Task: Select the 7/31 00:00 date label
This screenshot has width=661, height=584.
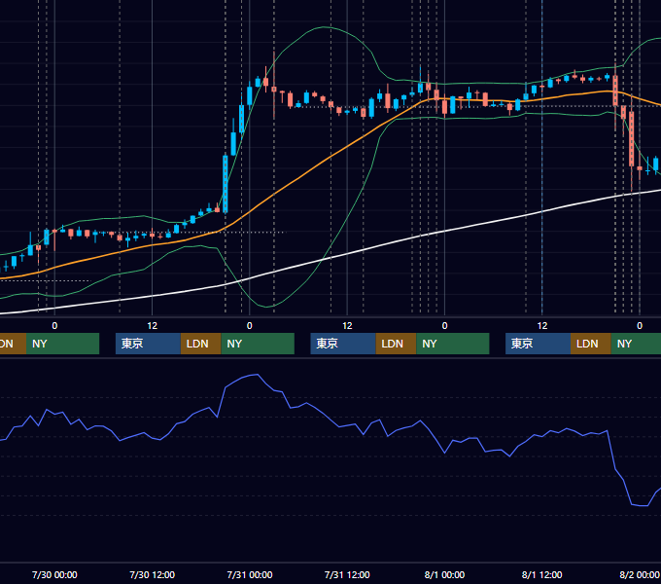Action: (250, 574)
